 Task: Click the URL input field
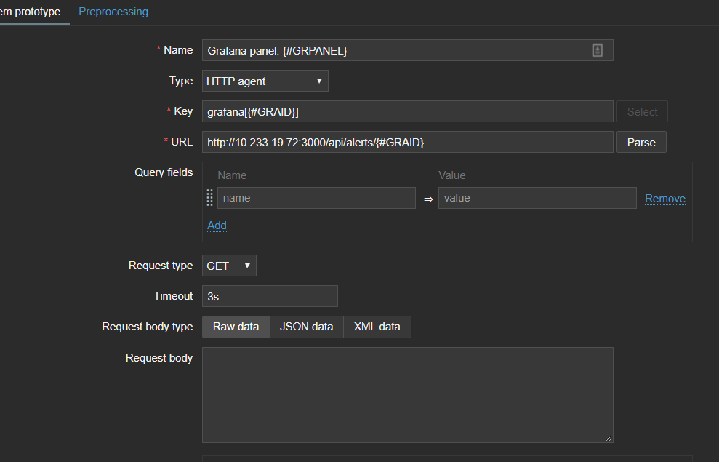(x=407, y=142)
